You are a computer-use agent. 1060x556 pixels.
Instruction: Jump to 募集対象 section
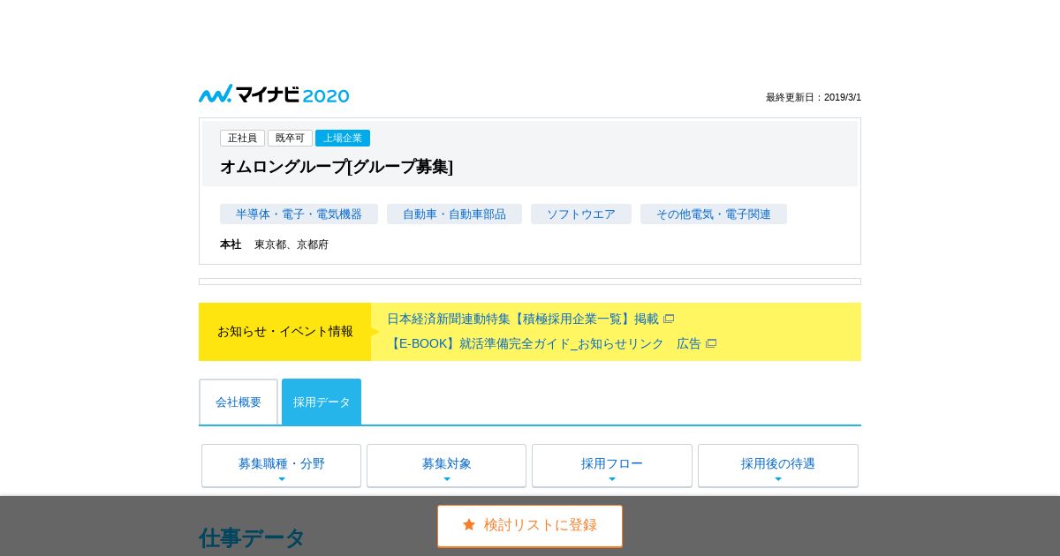pos(446,465)
